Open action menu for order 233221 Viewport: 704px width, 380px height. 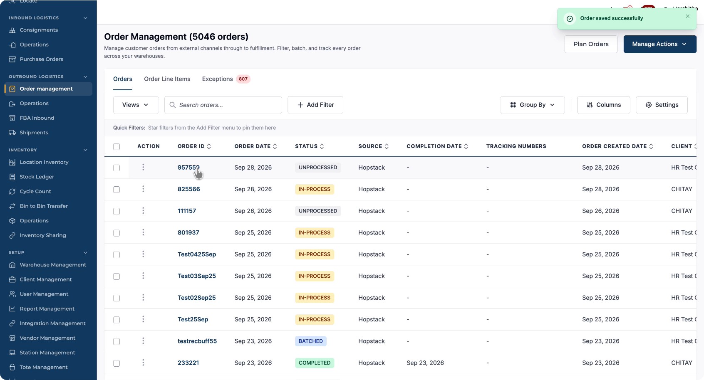click(143, 363)
